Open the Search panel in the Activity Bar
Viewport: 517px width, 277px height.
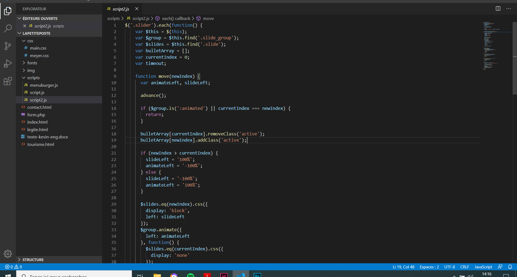(8, 28)
